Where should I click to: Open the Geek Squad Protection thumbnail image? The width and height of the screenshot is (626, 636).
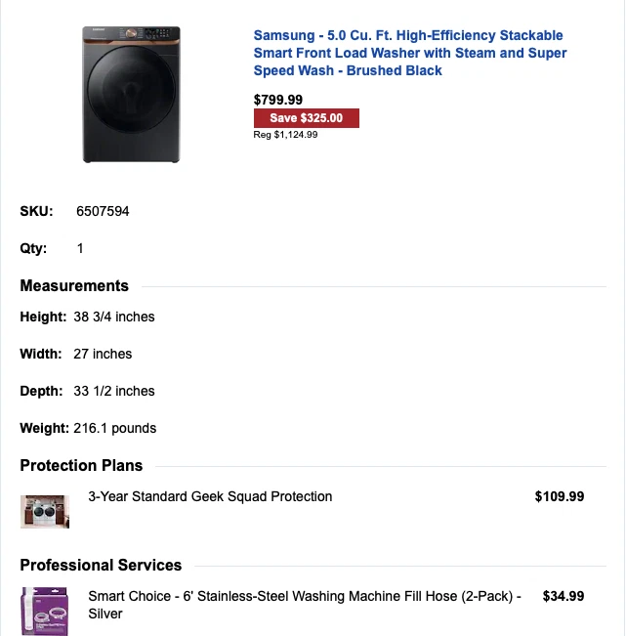45,510
